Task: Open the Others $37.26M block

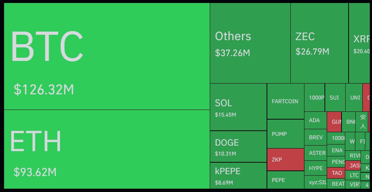Action: [x=250, y=43]
